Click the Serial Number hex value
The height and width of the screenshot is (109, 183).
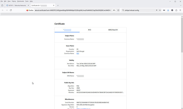click(x=93, y=102)
